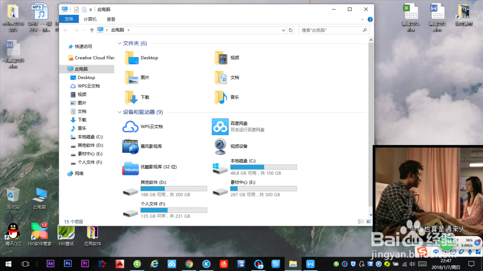Open the 计算机 ribbon tab
483x271 pixels.
(90, 19)
